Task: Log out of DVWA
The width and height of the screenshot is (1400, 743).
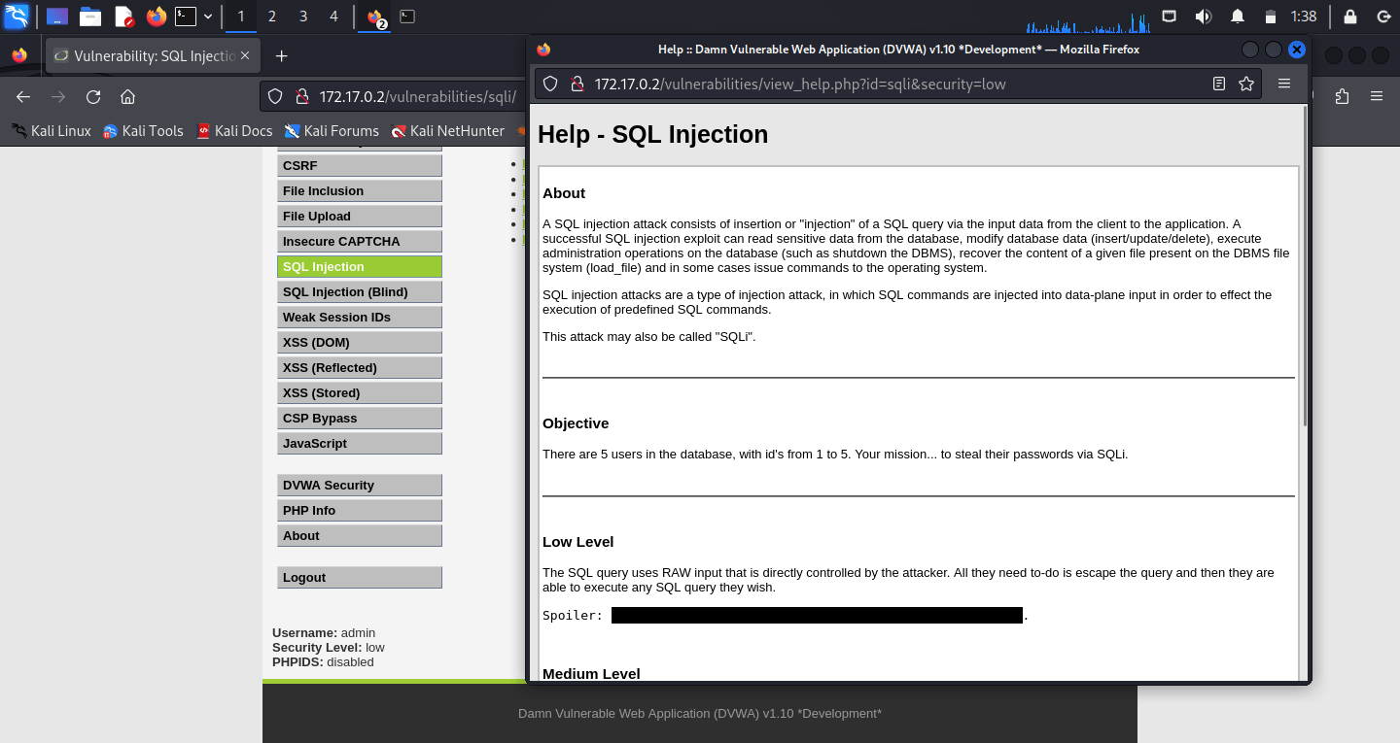Action: coord(360,578)
